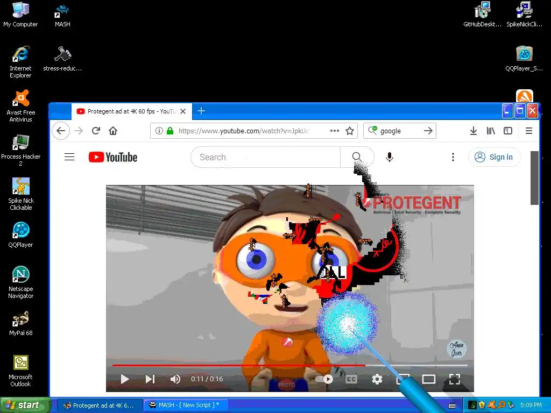This screenshot has width=551, height=413.
Task: Click the tray magnifier icon
Action: [x=501, y=405]
